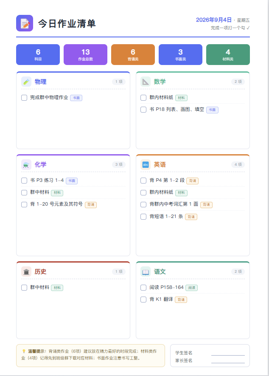Click 材料 tag in 历史 card

click(57, 288)
